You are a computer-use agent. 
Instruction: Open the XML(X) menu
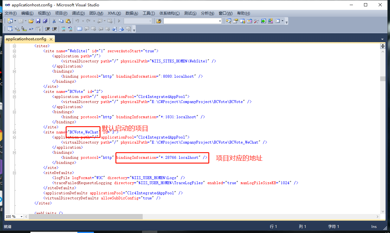114,13
